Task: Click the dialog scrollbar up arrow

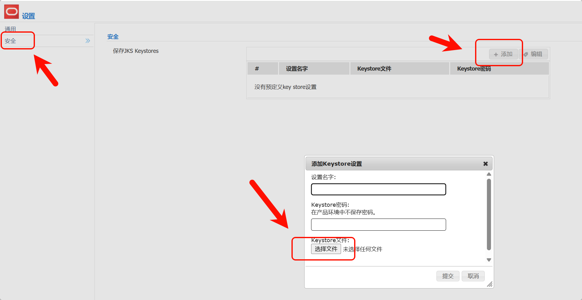Action: 489,174
